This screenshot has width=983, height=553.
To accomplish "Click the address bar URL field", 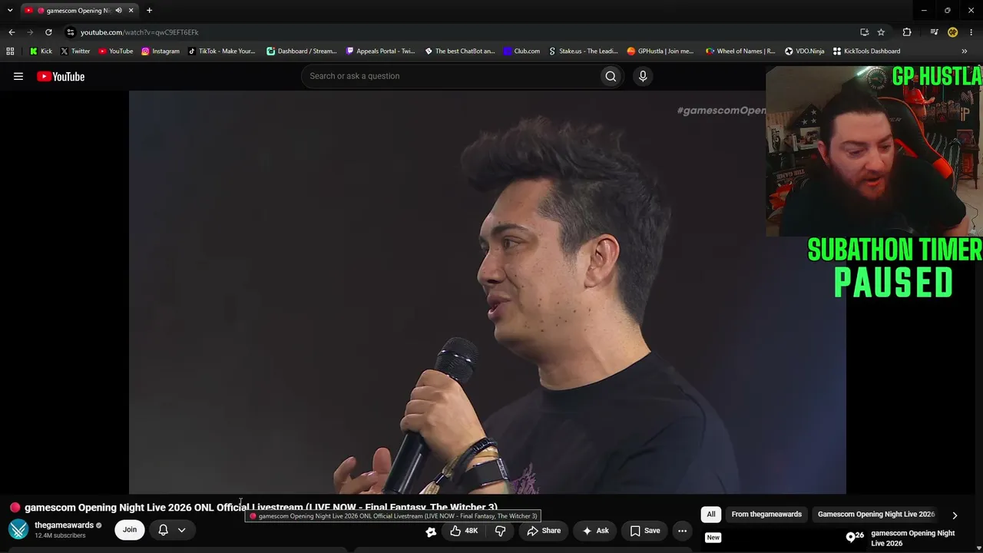I will pyautogui.click(x=461, y=32).
